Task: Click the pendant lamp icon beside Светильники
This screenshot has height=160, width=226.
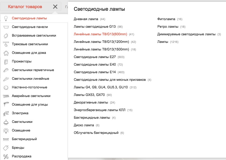Action: click(x=6, y=122)
